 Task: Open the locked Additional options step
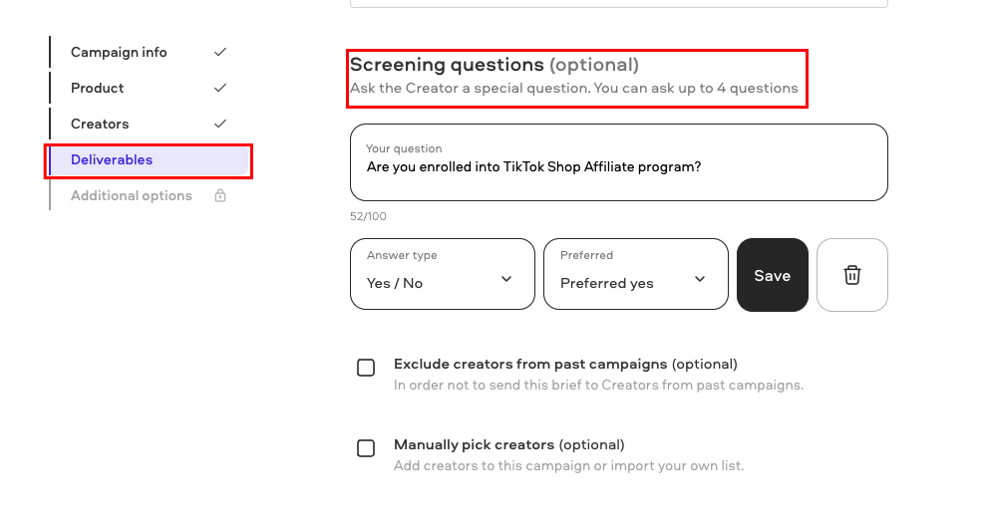[x=132, y=196]
